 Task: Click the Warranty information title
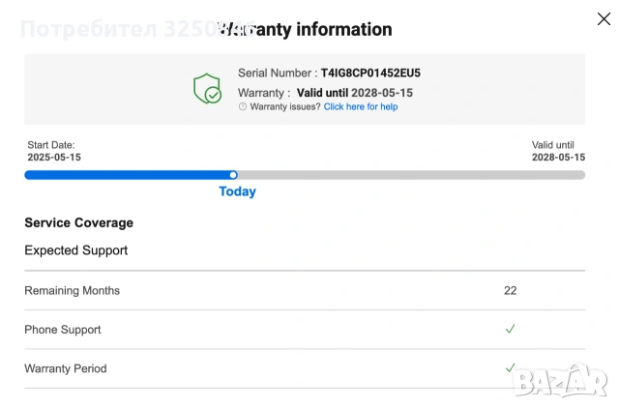305,29
